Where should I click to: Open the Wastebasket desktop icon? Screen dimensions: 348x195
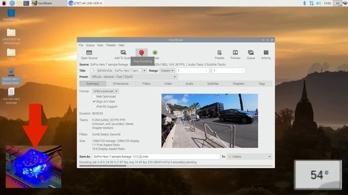pyautogui.click(x=11, y=15)
